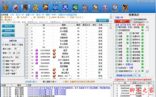
Task: Click the red 一键执行 button
Action: point(122,21)
